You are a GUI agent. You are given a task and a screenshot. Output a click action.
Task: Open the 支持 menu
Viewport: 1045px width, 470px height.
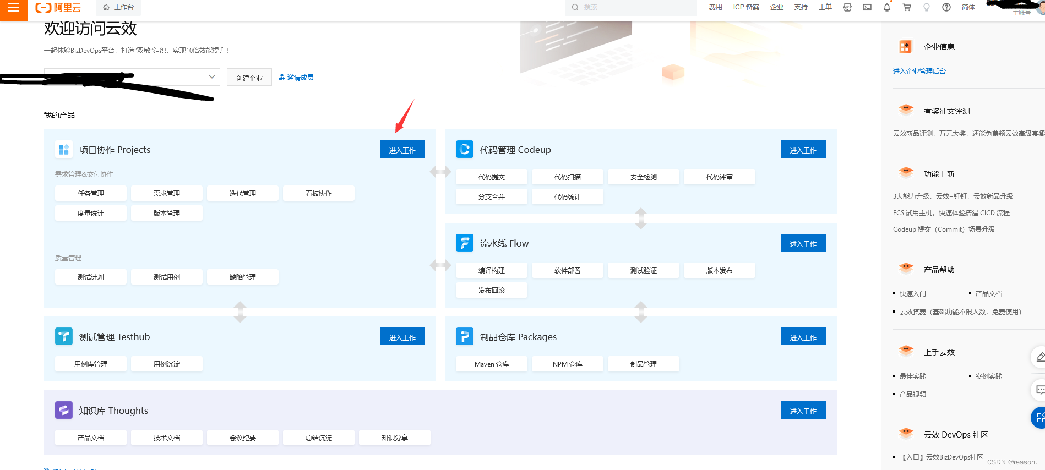[801, 7]
